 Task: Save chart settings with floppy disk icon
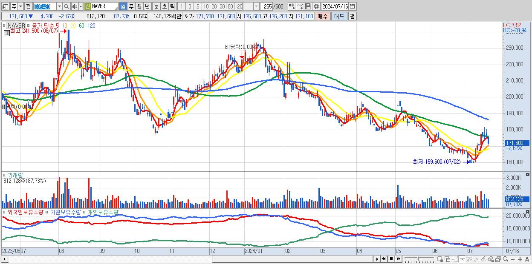tap(308, 7)
